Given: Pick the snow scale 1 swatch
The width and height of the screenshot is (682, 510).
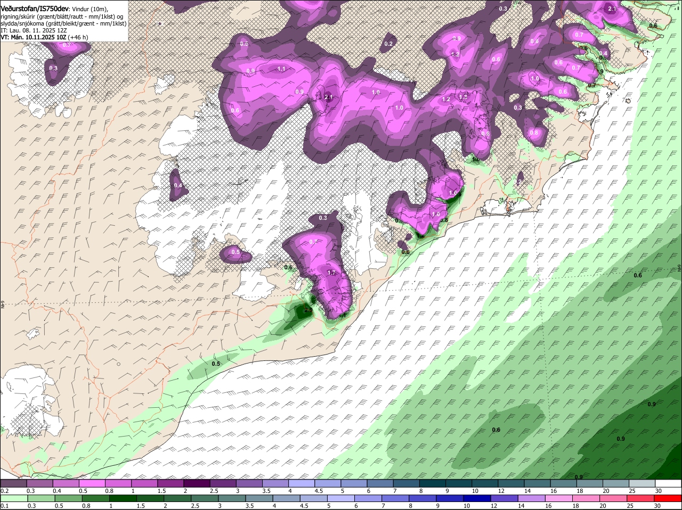Looking at the screenshot, I should 144,483.
